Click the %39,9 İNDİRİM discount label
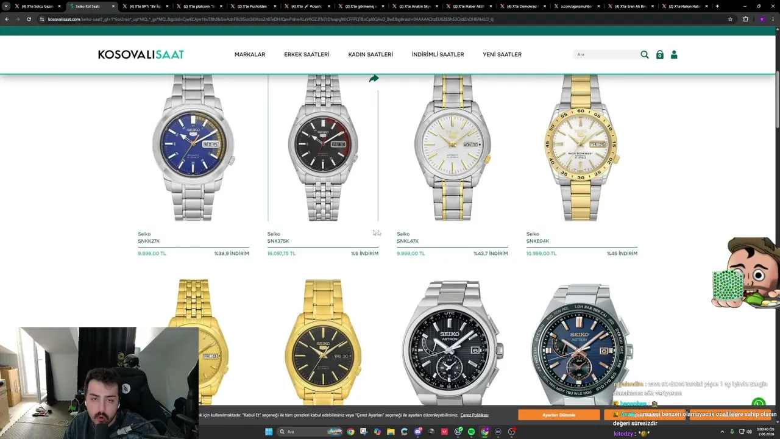This screenshot has height=439, width=780. [232, 254]
